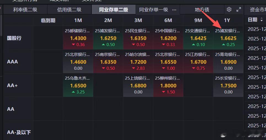Select the AA-及以下 row label
This screenshot has height=140, width=266.
point(19,132)
